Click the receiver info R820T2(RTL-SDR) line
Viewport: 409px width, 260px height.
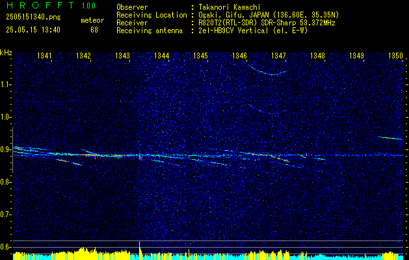(265, 23)
